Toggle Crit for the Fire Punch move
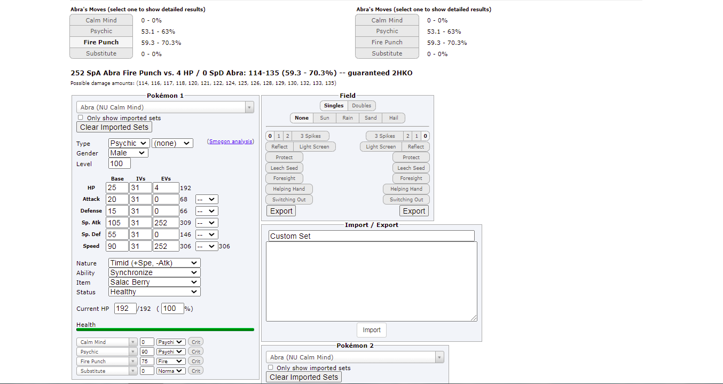 coord(195,361)
